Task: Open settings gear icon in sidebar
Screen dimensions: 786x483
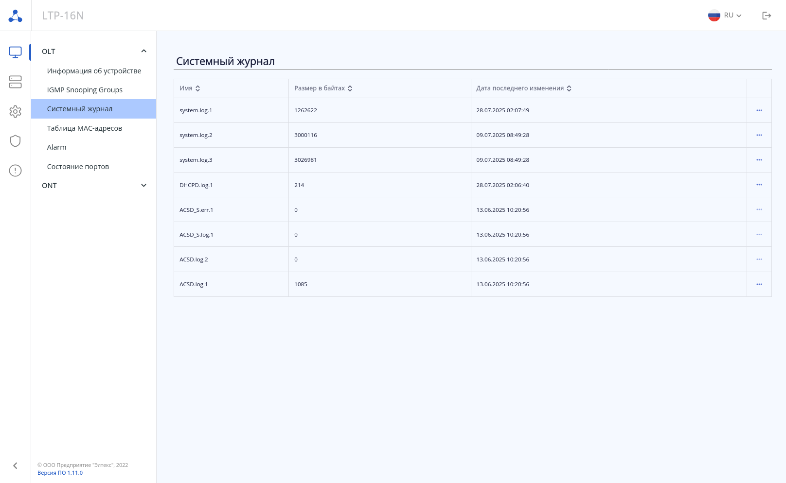Action: click(15, 112)
